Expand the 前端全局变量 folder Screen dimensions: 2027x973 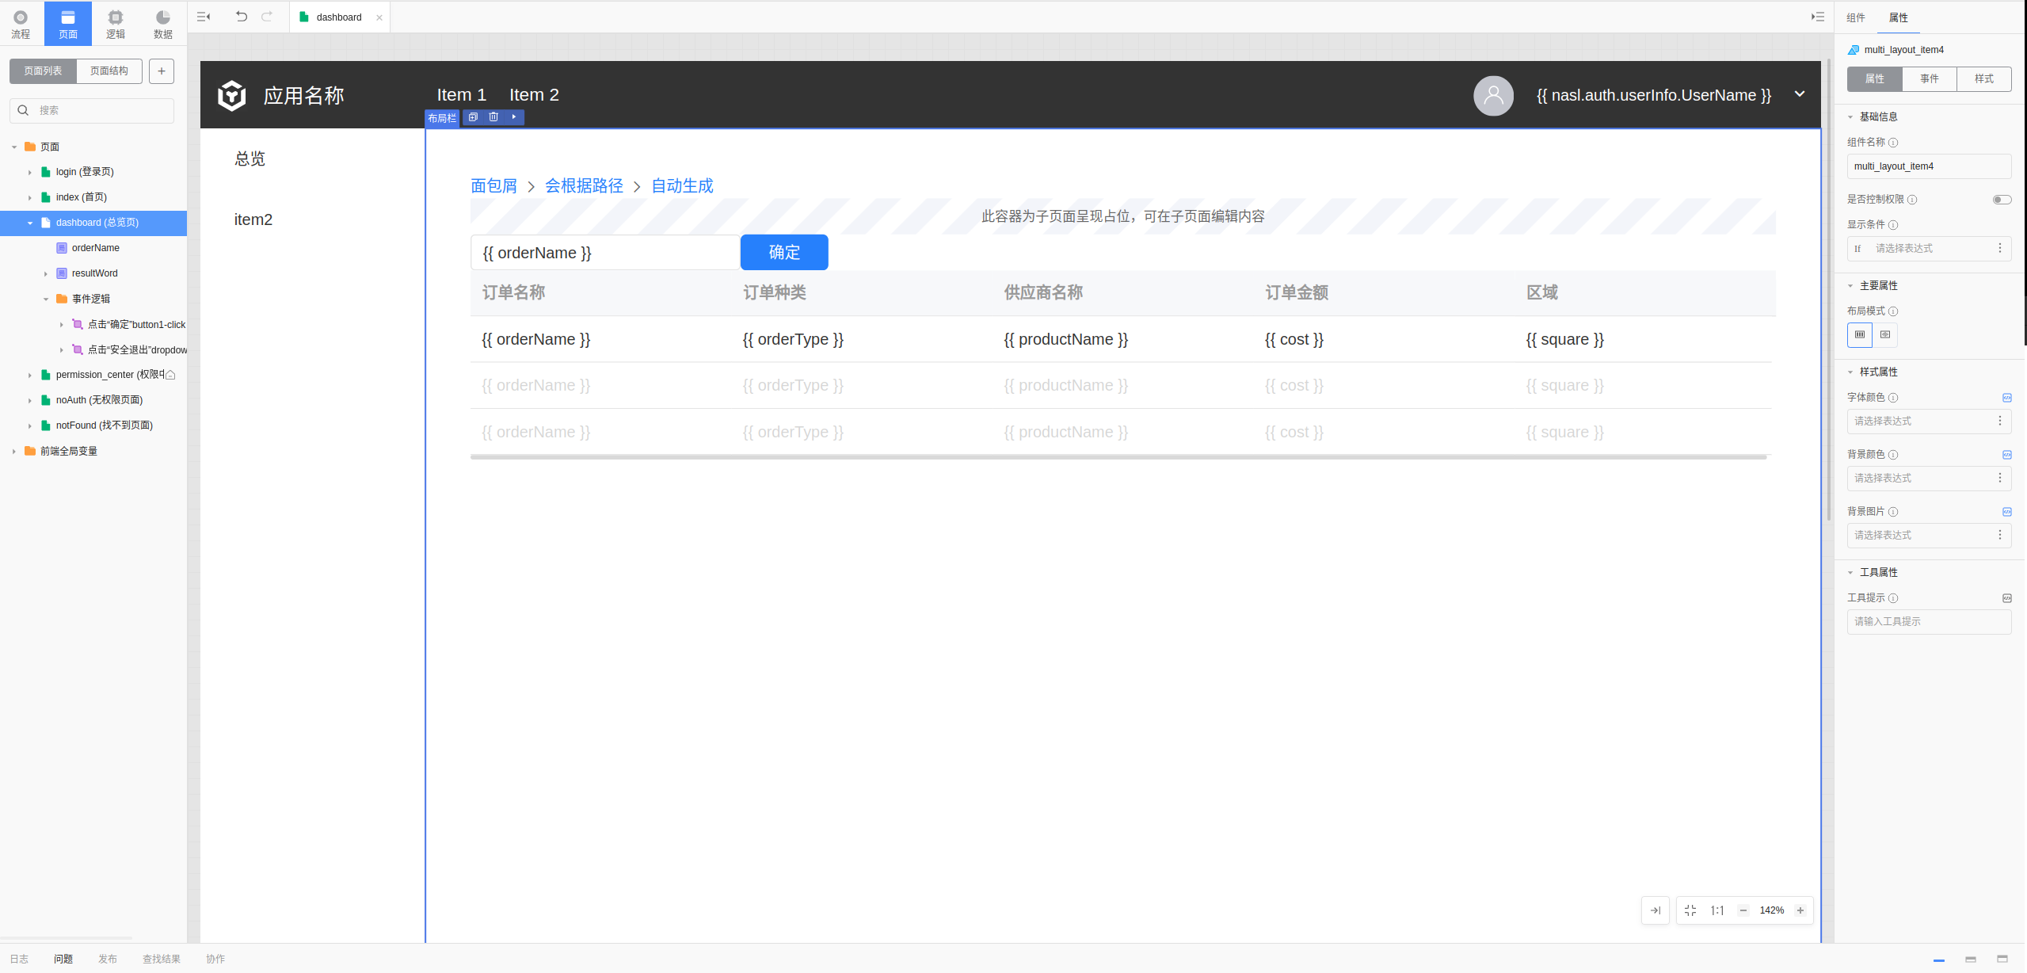point(14,452)
